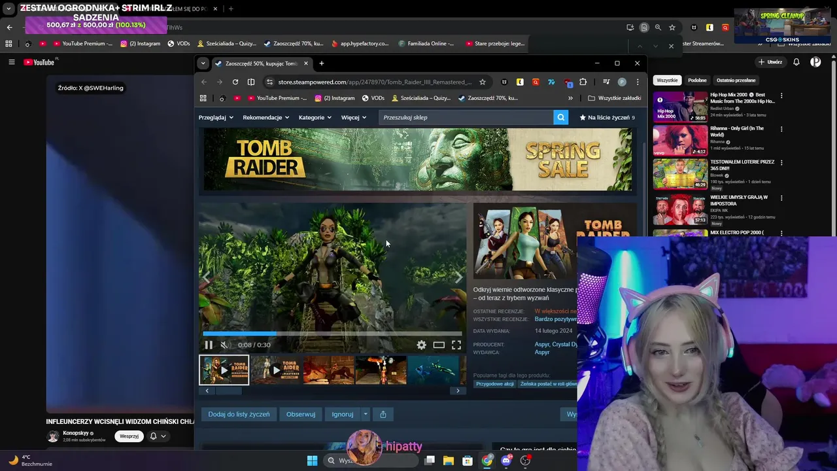The image size is (837, 471).
Task: Select first trailer thumbnail in media strip
Action: [x=224, y=370]
